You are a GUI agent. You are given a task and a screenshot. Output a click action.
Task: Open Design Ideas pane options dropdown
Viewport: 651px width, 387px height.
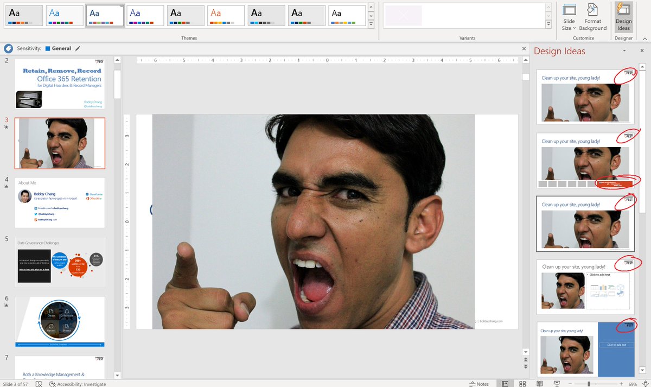624,51
